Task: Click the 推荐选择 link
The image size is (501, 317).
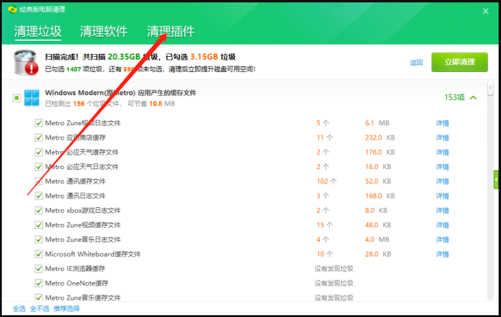Action: [67, 309]
